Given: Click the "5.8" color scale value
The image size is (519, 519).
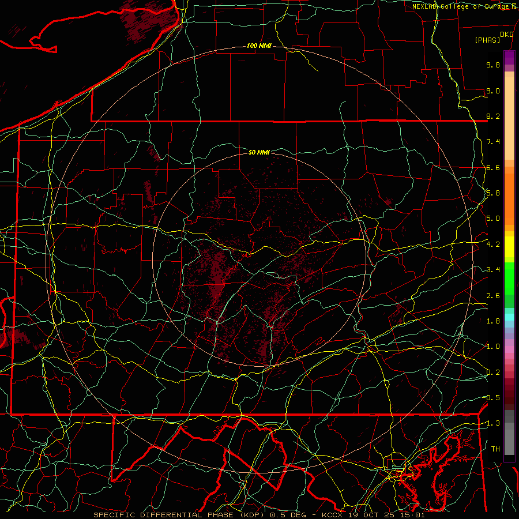Looking at the screenshot, I should pyautogui.click(x=493, y=193).
